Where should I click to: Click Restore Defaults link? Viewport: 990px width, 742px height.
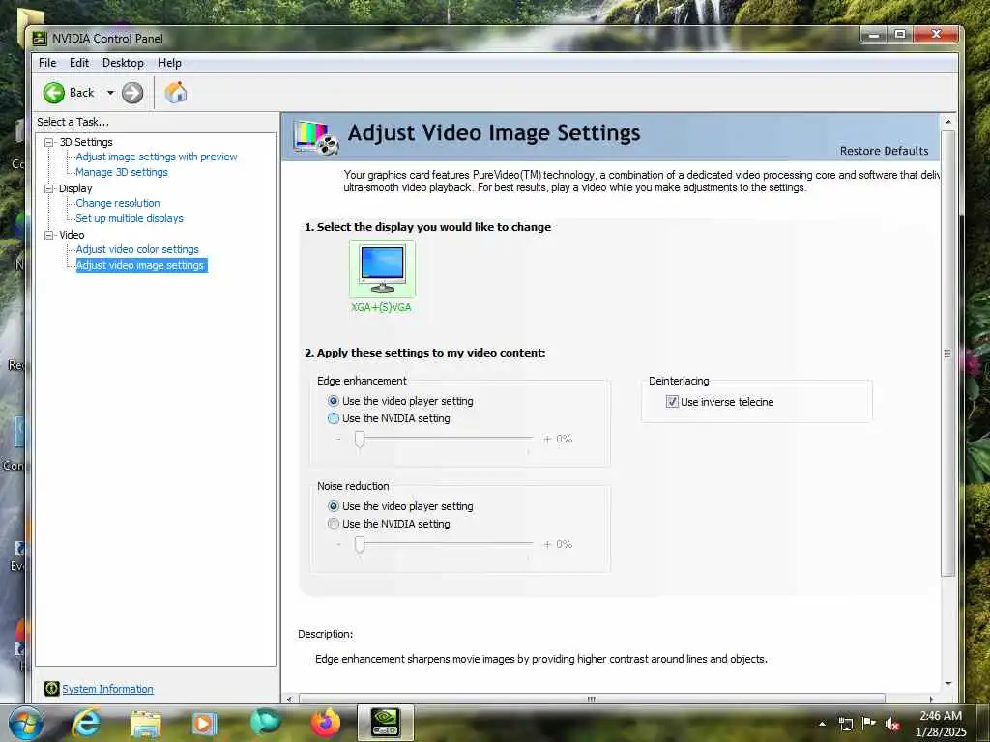(884, 151)
